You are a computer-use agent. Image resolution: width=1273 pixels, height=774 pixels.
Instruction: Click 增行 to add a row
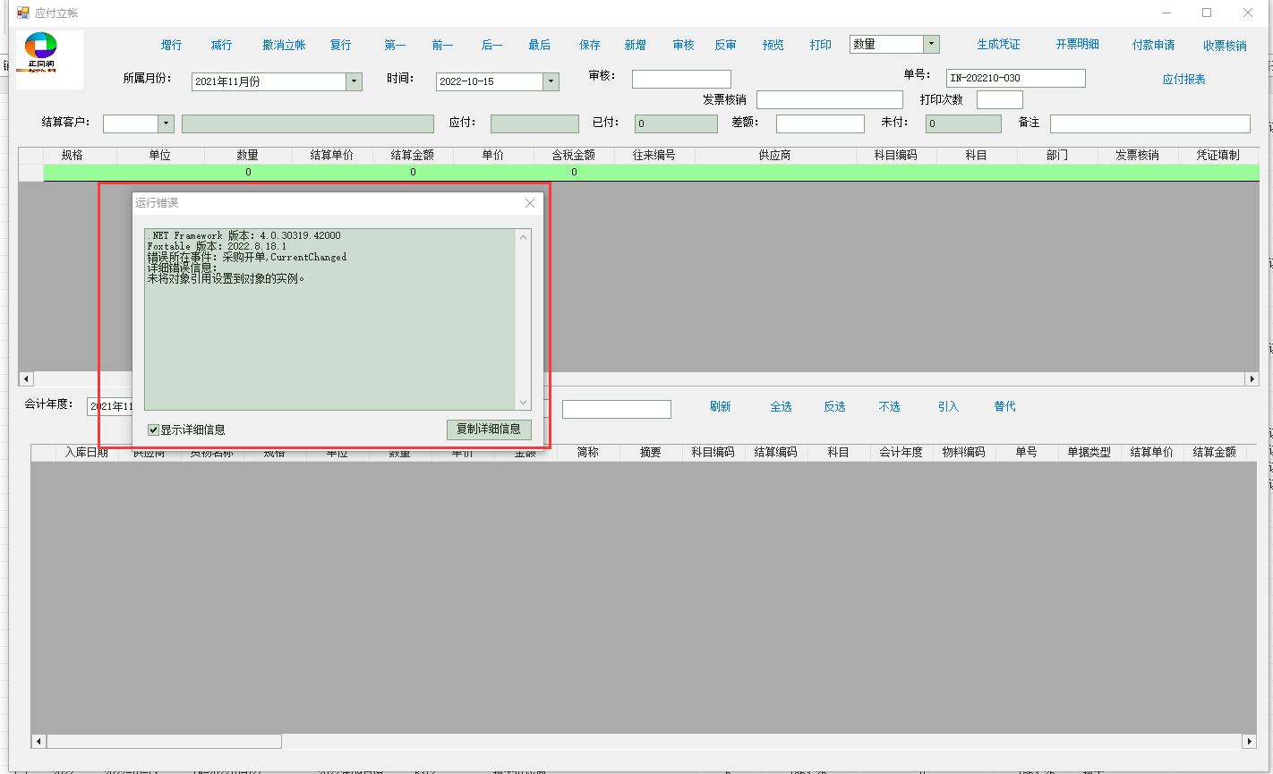click(171, 45)
